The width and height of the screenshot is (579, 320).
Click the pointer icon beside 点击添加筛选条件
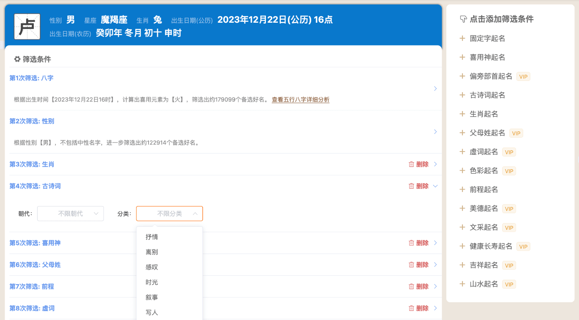point(463,19)
